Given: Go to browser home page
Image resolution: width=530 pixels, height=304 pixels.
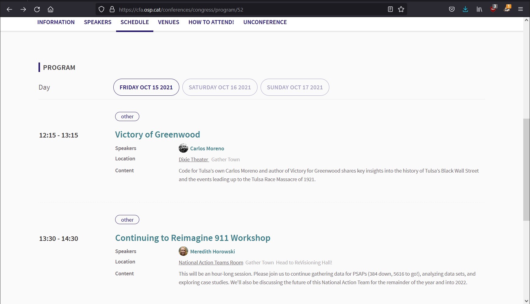Looking at the screenshot, I should pos(50,9).
